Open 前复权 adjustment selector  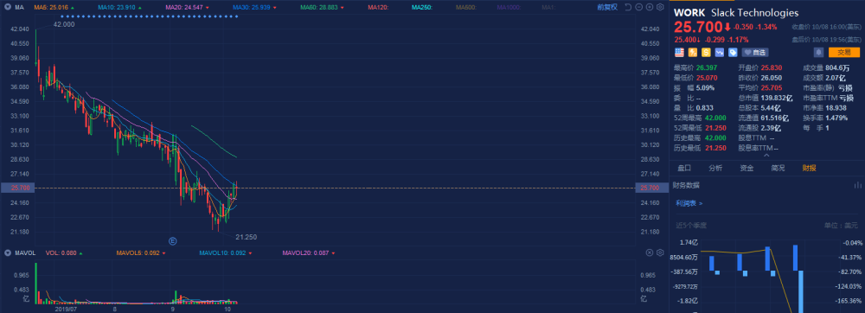[x=607, y=7]
